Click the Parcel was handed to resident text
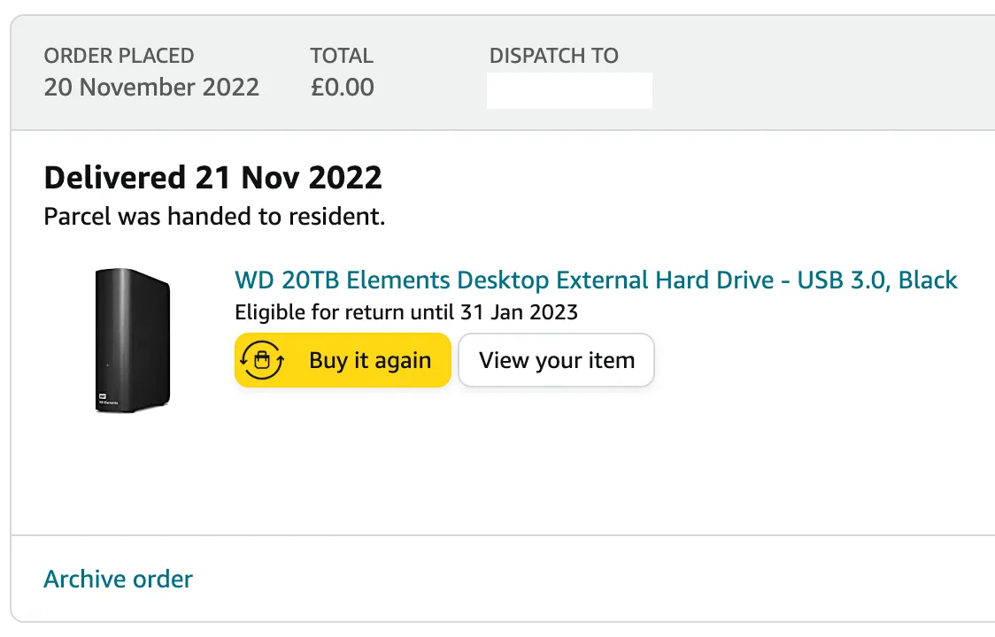995x637 pixels. [x=214, y=216]
